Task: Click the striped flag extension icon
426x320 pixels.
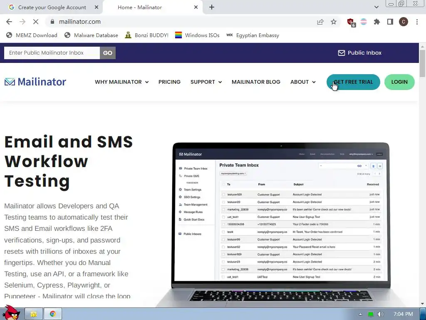Action: click(x=364, y=22)
